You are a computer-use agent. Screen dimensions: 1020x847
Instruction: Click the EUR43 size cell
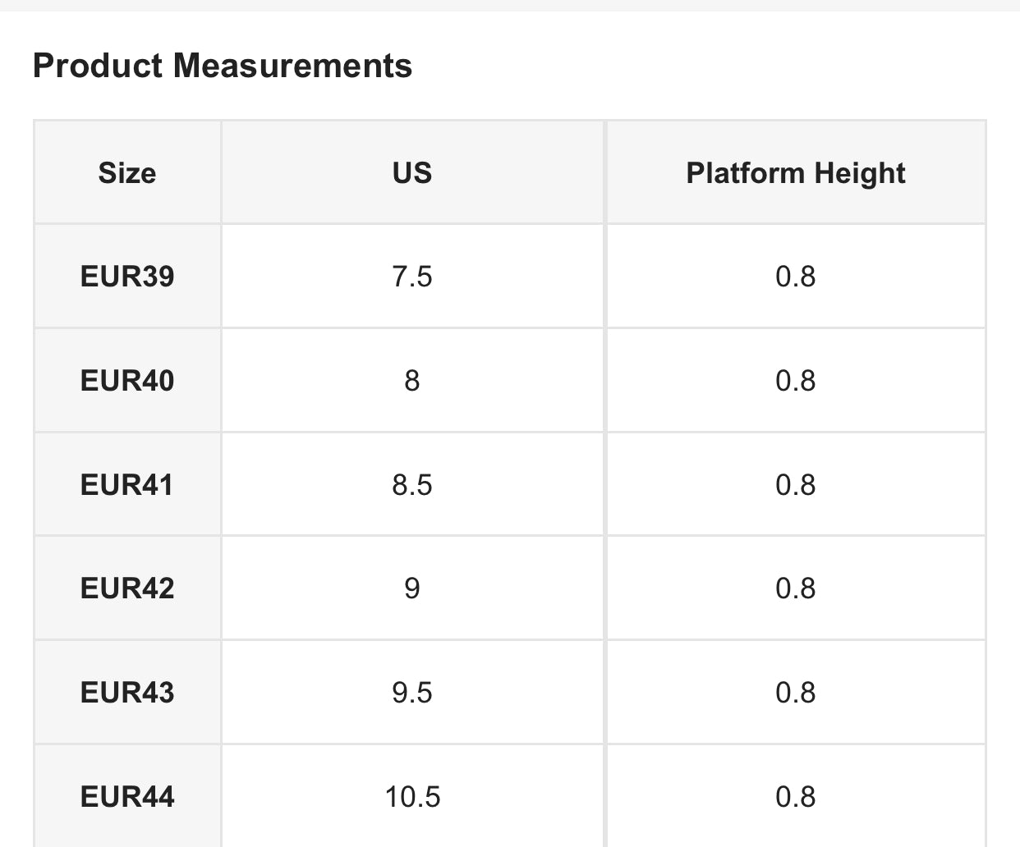click(127, 693)
